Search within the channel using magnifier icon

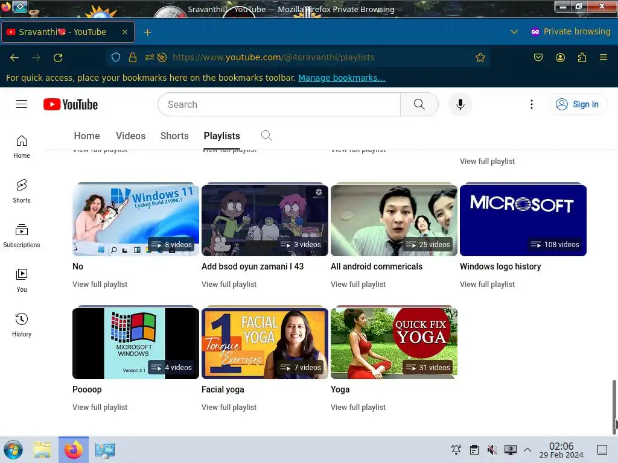pos(266,136)
